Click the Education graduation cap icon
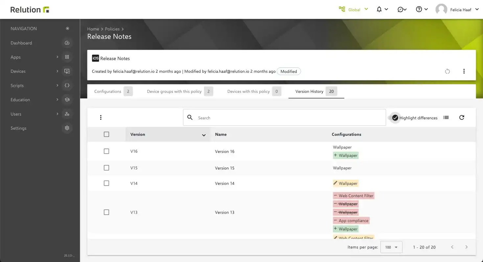Viewport: 483px width, 262px height. [67, 100]
